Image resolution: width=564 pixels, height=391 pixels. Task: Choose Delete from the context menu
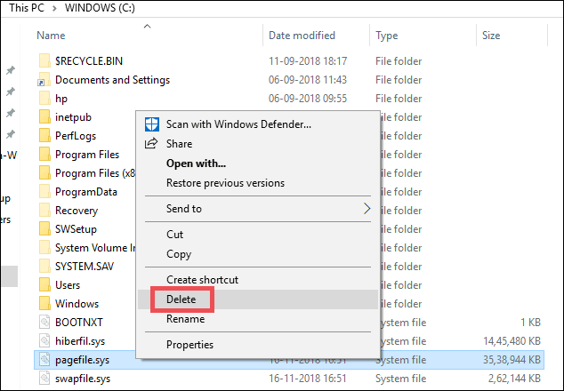pyautogui.click(x=258, y=299)
